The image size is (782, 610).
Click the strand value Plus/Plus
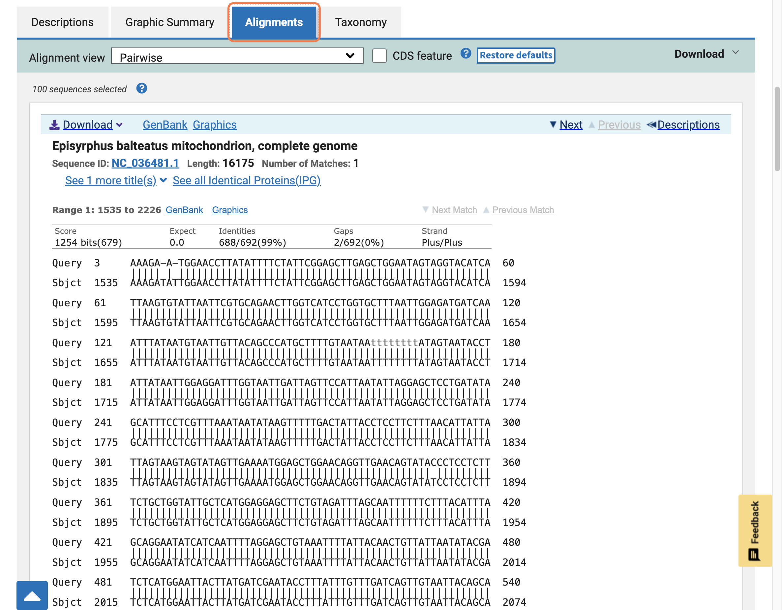click(442, 242)
